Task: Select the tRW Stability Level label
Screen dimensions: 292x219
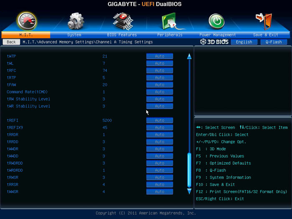Action: coord(28,99)
